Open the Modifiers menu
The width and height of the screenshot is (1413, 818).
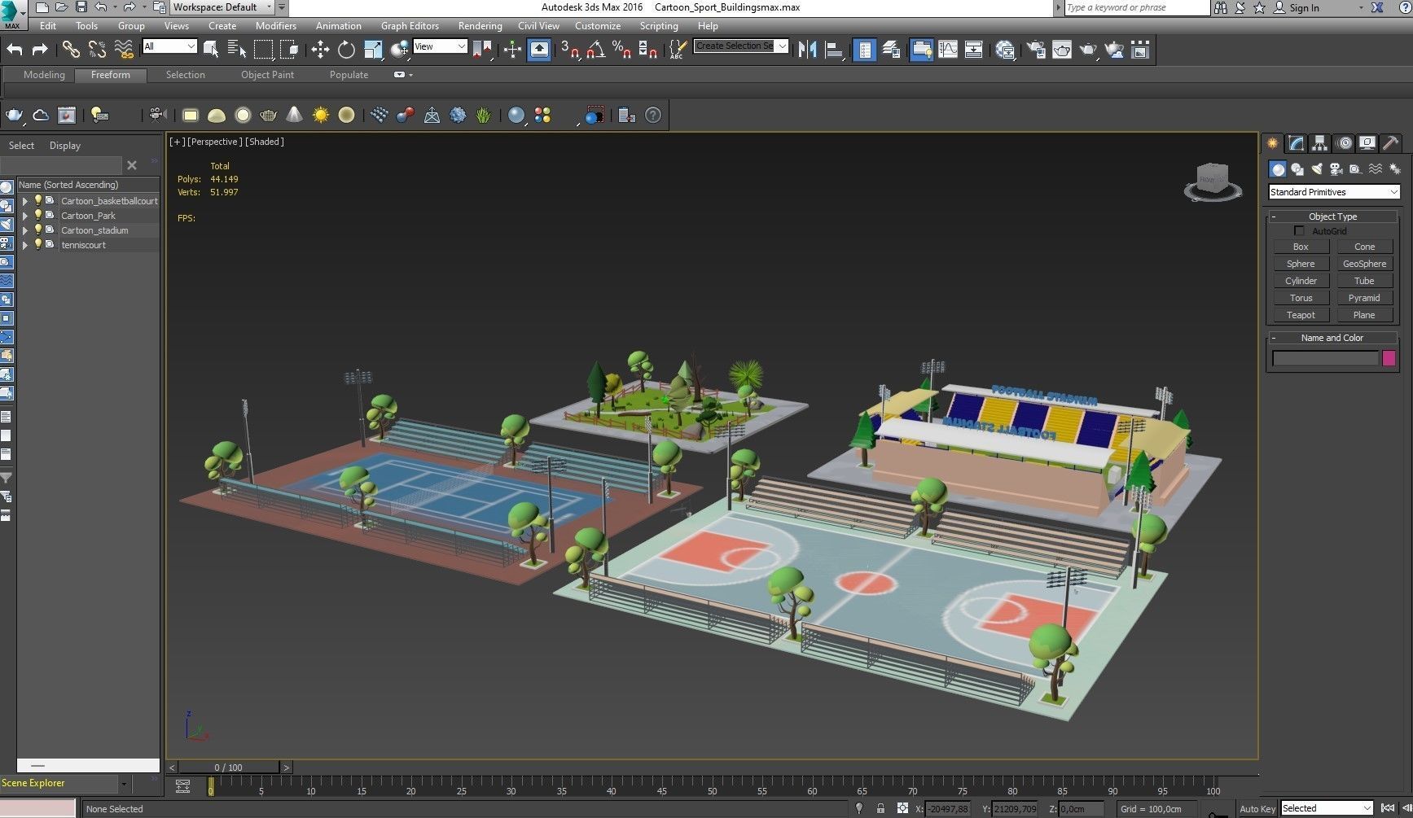point(275,26)
